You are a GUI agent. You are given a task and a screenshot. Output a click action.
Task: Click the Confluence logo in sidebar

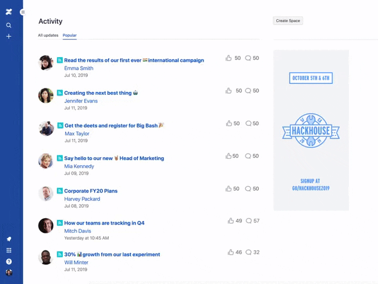(9, 12)
